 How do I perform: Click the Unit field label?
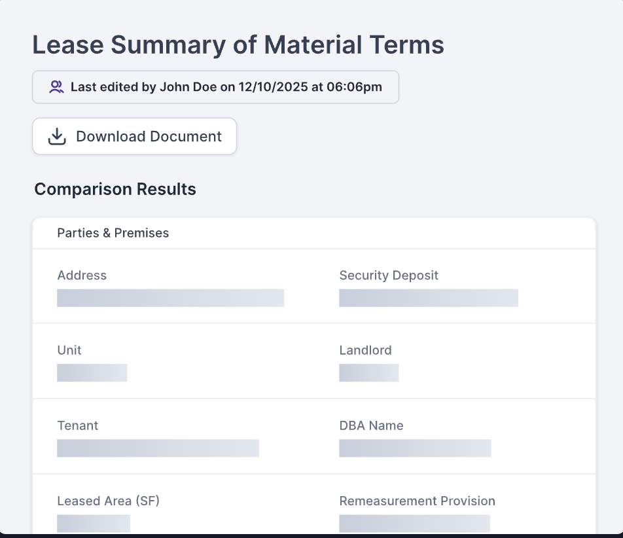pyautogui.click(x=69, y=350)
